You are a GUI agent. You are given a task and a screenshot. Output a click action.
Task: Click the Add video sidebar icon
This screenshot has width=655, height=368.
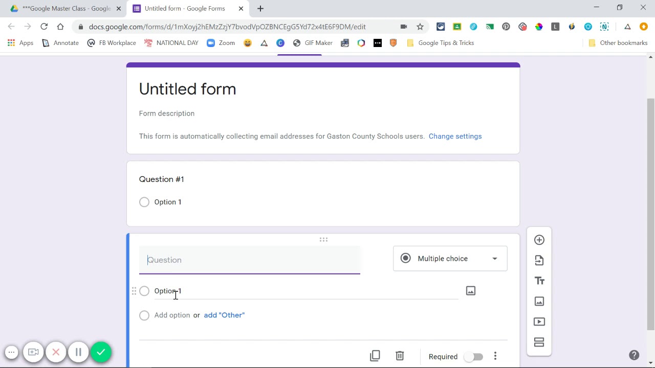click(x=539, y=322)
